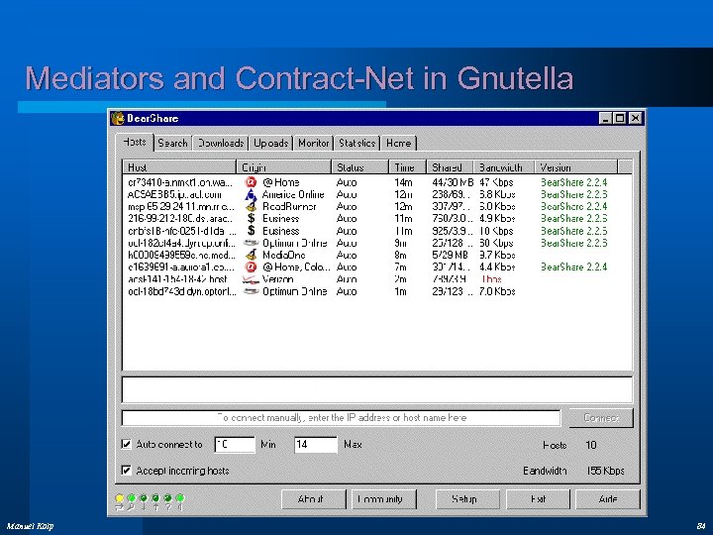
Task: Click the status light above the up arrow
Action: [155, 498]
